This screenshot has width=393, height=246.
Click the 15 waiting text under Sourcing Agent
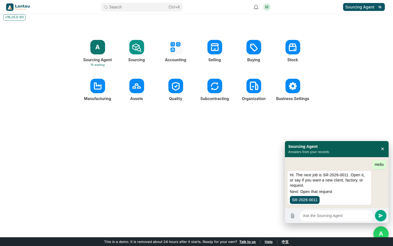[97, 65]
